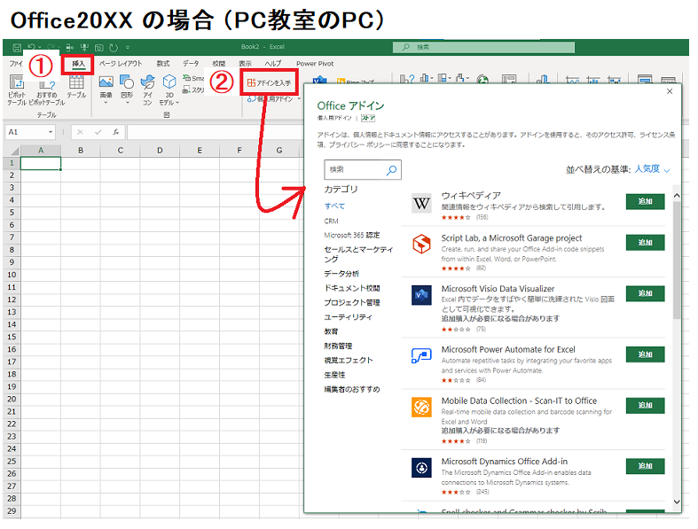
Task: Open the 表示 ribbon tab
Action: 245,64
